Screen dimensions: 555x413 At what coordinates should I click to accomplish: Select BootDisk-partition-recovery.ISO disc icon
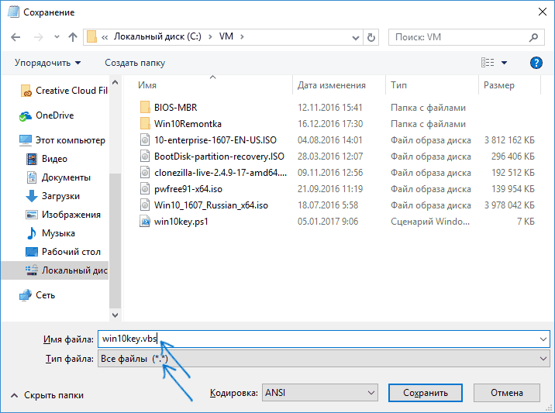click(145, 157)
